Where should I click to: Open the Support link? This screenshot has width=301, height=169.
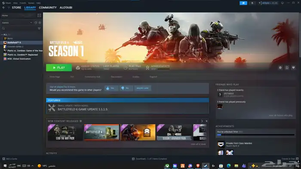coord(153,77)
